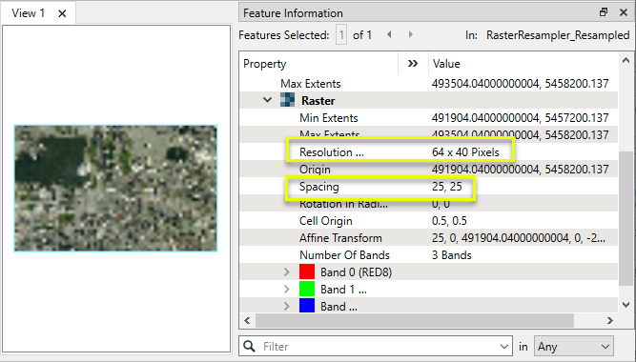Select the Number Of Bands row
The width and height of the screenshot is (636, 362).
[x=429, y=255]
